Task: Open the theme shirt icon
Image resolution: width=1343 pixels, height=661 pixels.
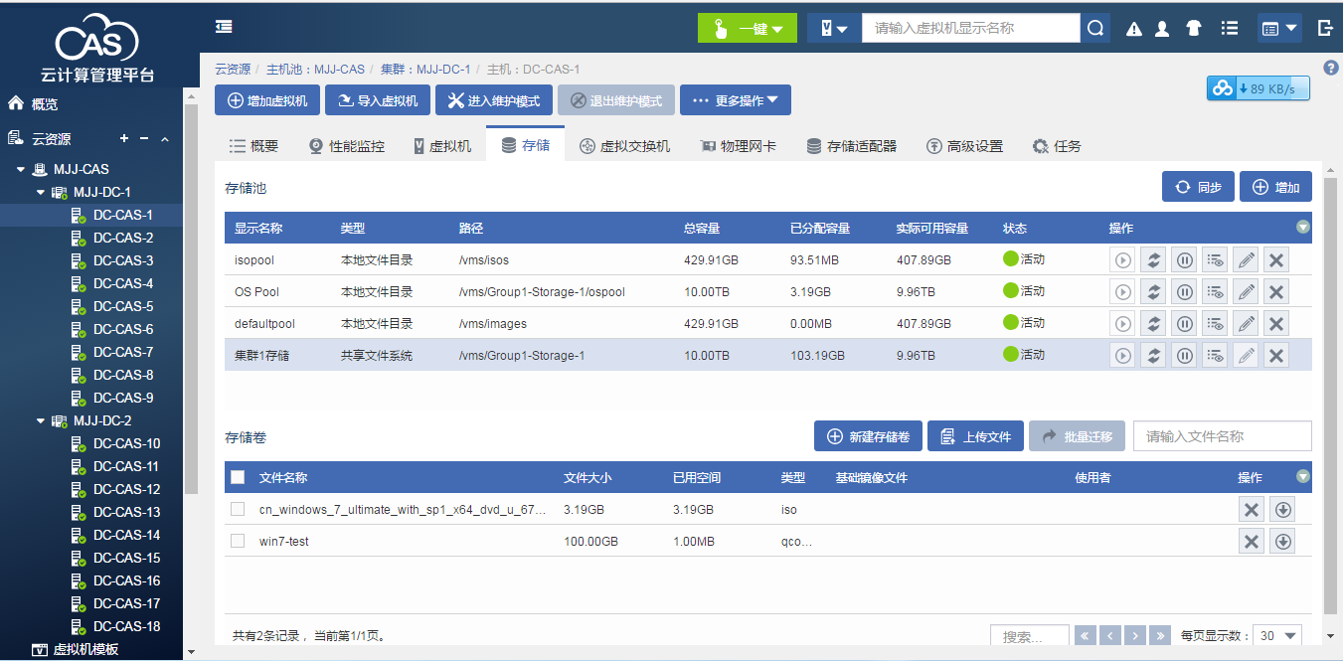Action: pyautogui.click(x=1194, y=29)
